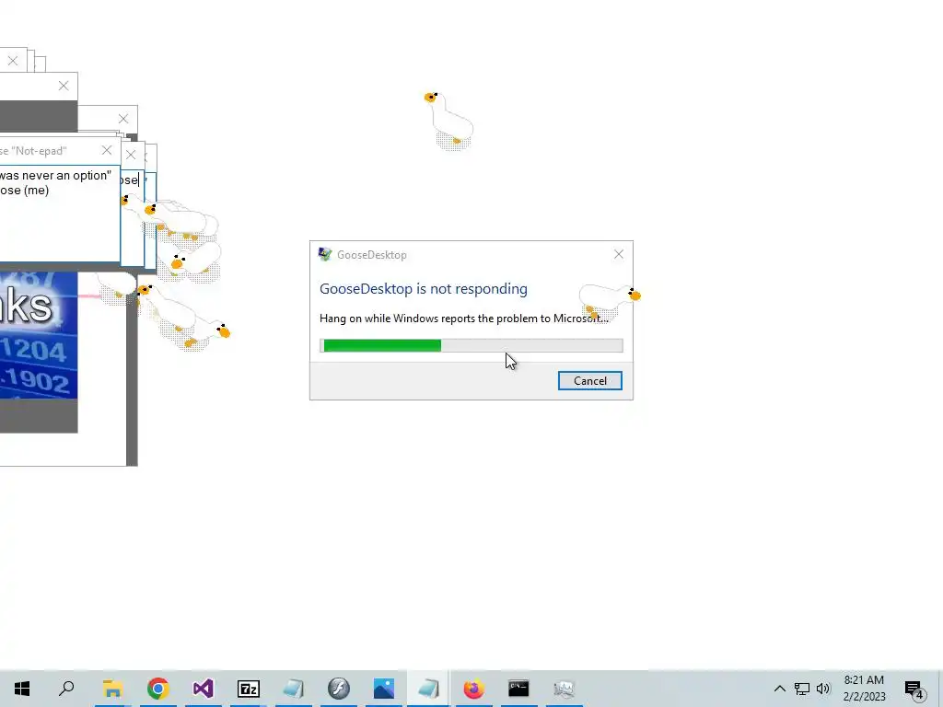Open the Notepad icon next to 7-Zip
The image size is (943, 707).
tap(293, 689)
